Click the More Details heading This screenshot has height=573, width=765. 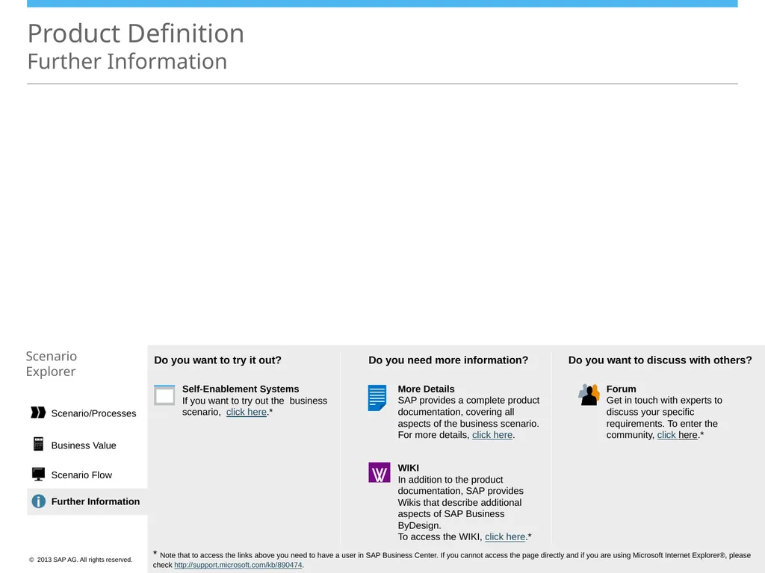point(426,389)
